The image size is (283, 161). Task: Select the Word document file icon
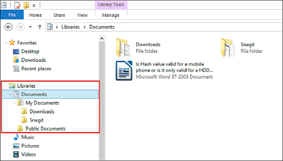pyautogui.click(x=124, y=71)
